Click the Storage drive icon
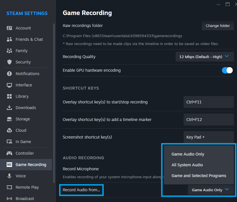This screenshot has width=237, height=202. tap(9, 119)
